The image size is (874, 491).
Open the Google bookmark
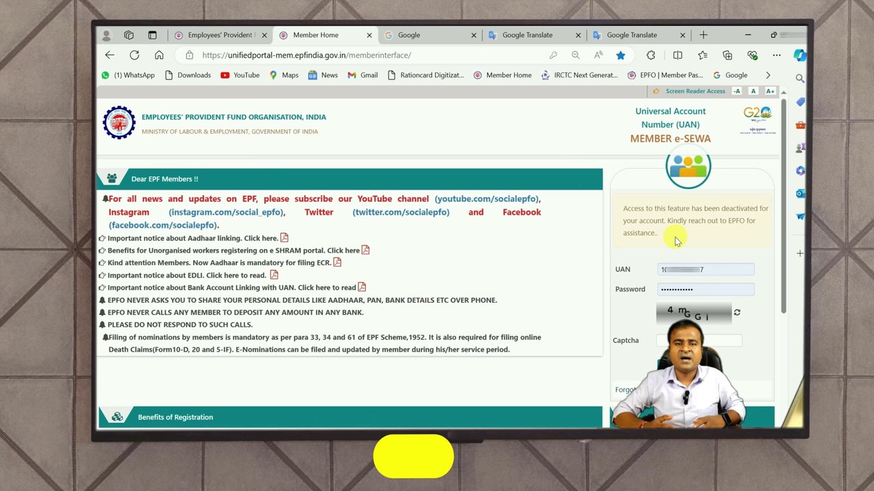click(x=730, y=75)
